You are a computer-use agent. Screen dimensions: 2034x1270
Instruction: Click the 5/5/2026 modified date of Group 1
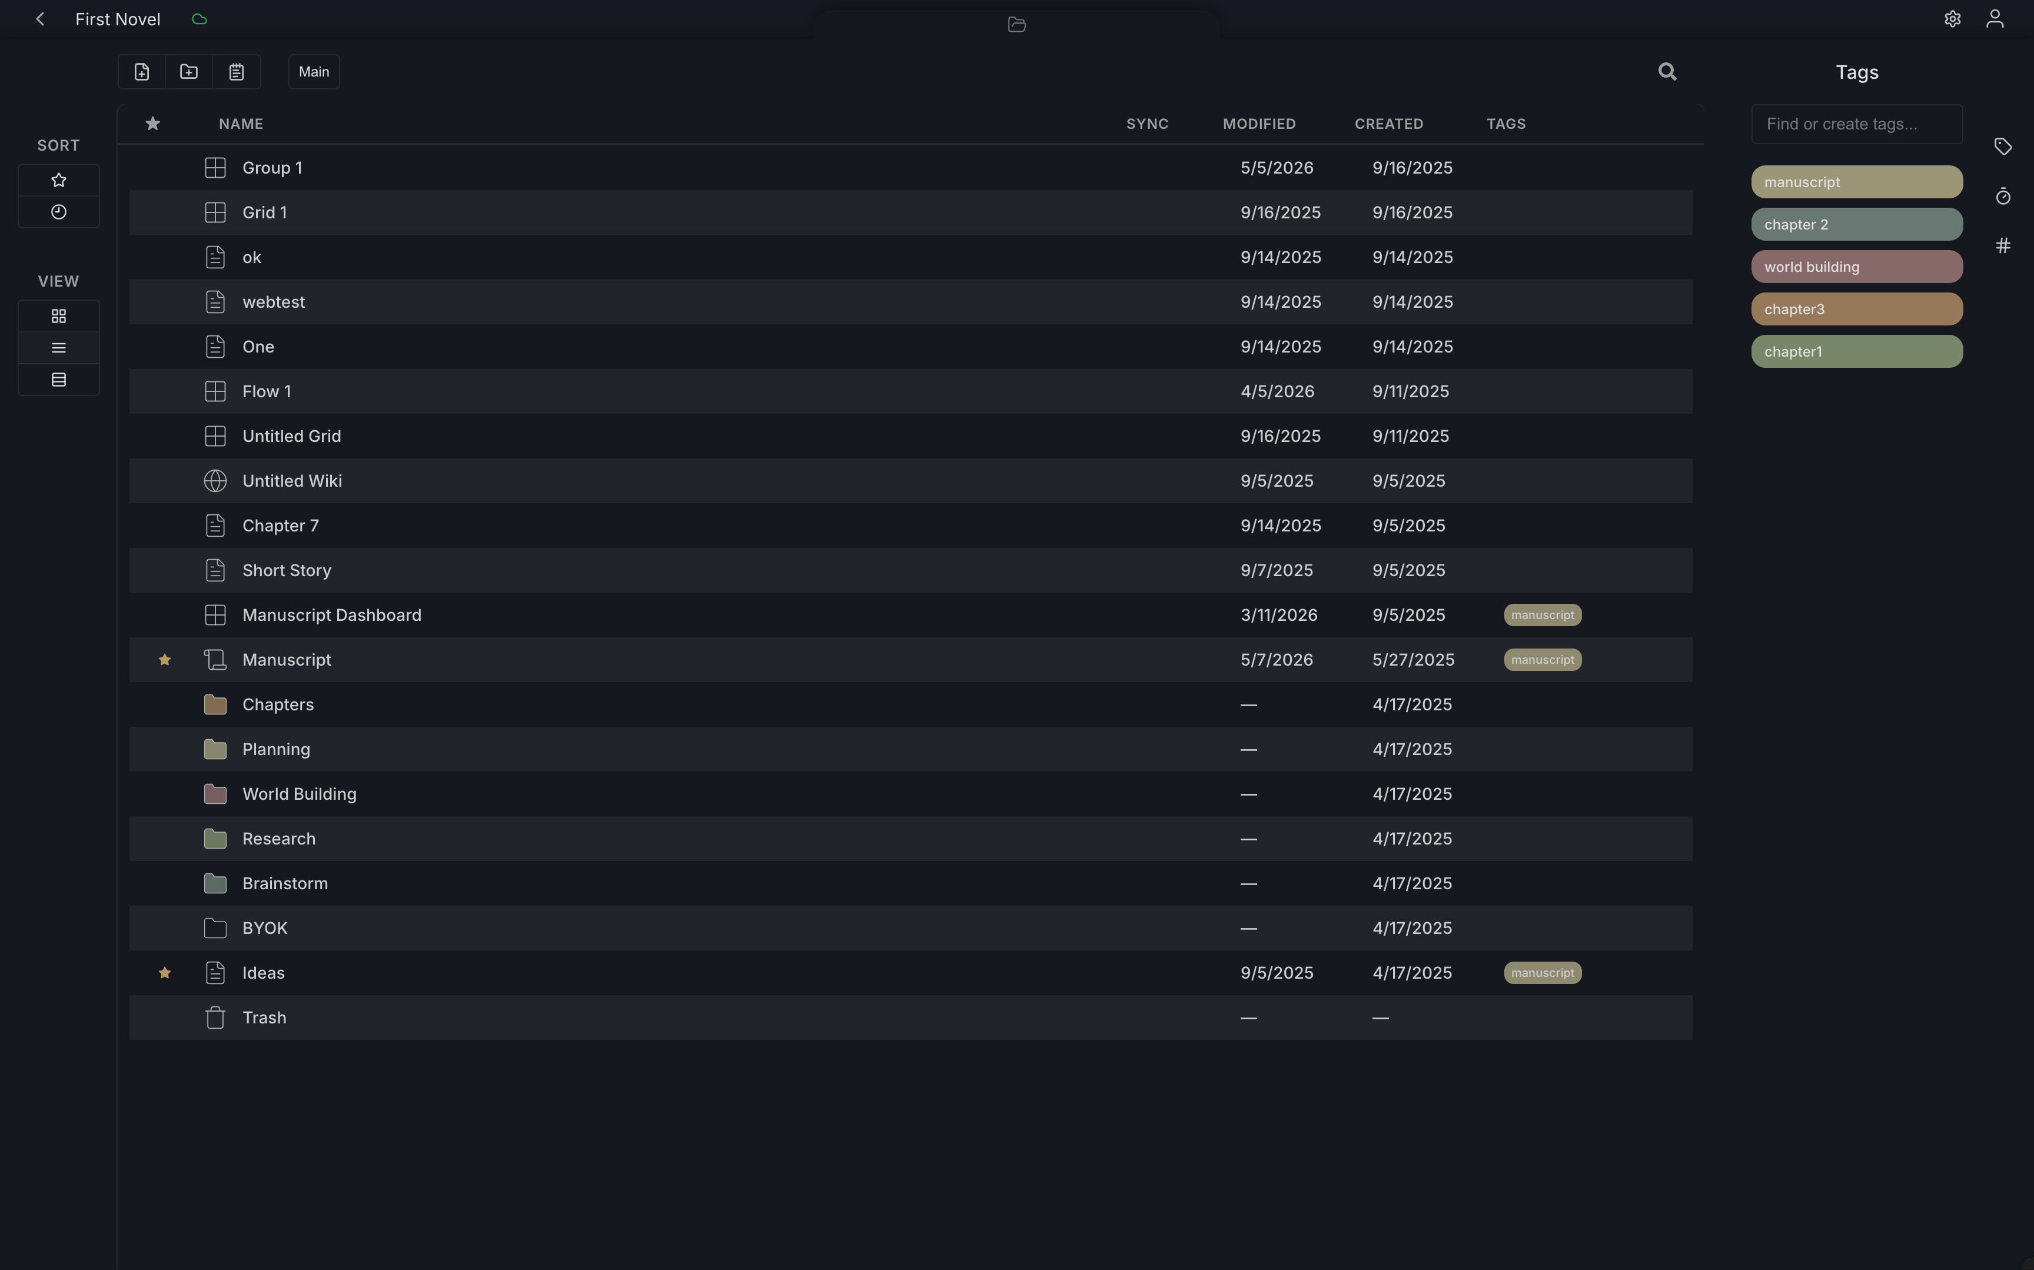[1277, 168]
